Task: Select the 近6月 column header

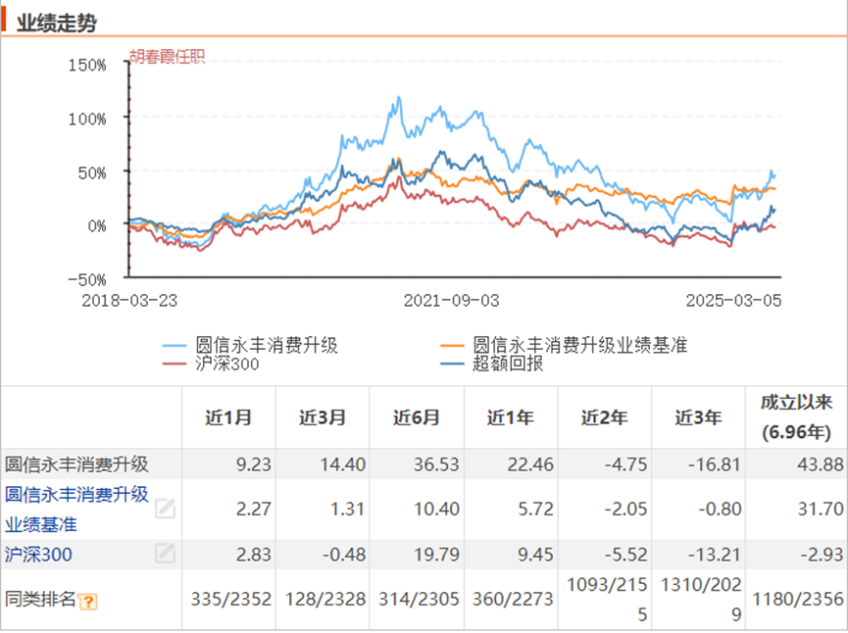Action: pyautogui.click(x=417, y=417)
